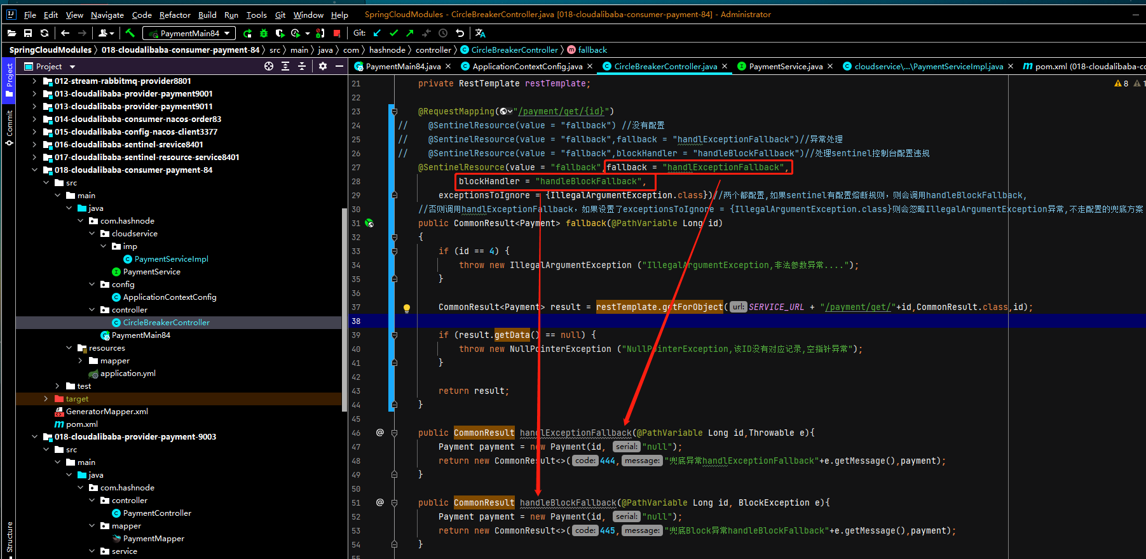Stop the running application (red square)
This screenshot has width=1146, height=559.
point(337,33)
